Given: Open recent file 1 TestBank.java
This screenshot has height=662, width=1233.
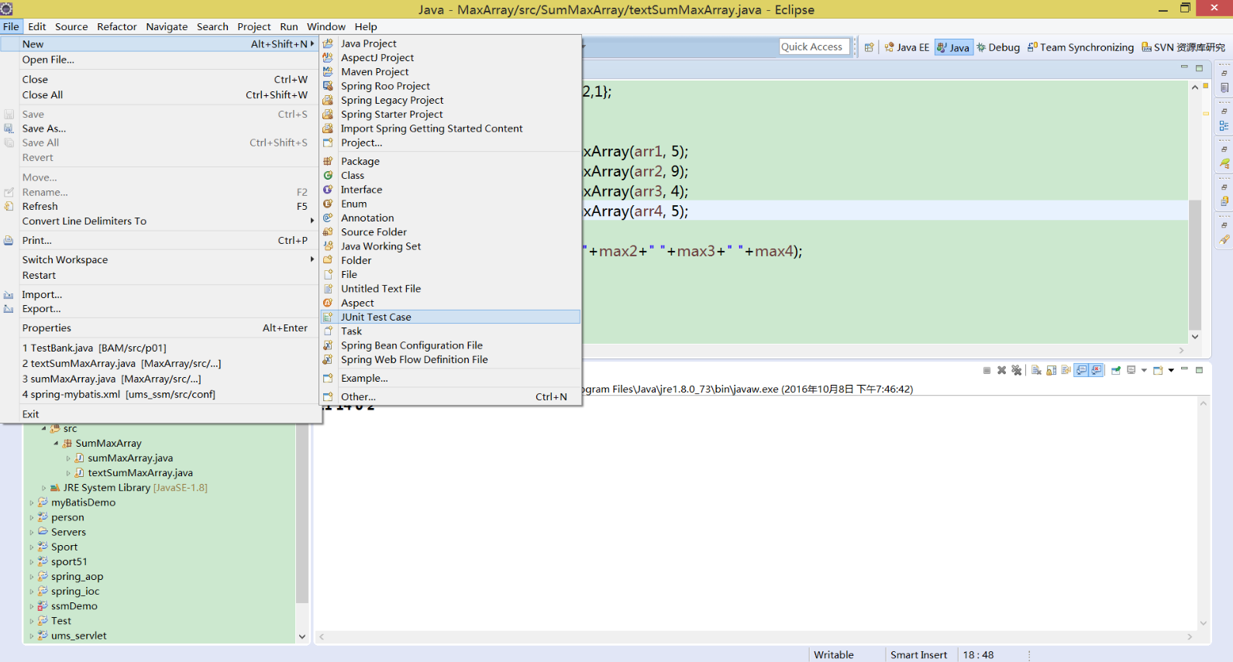Looking at the screenshot, I should click(x=161, y=348).
